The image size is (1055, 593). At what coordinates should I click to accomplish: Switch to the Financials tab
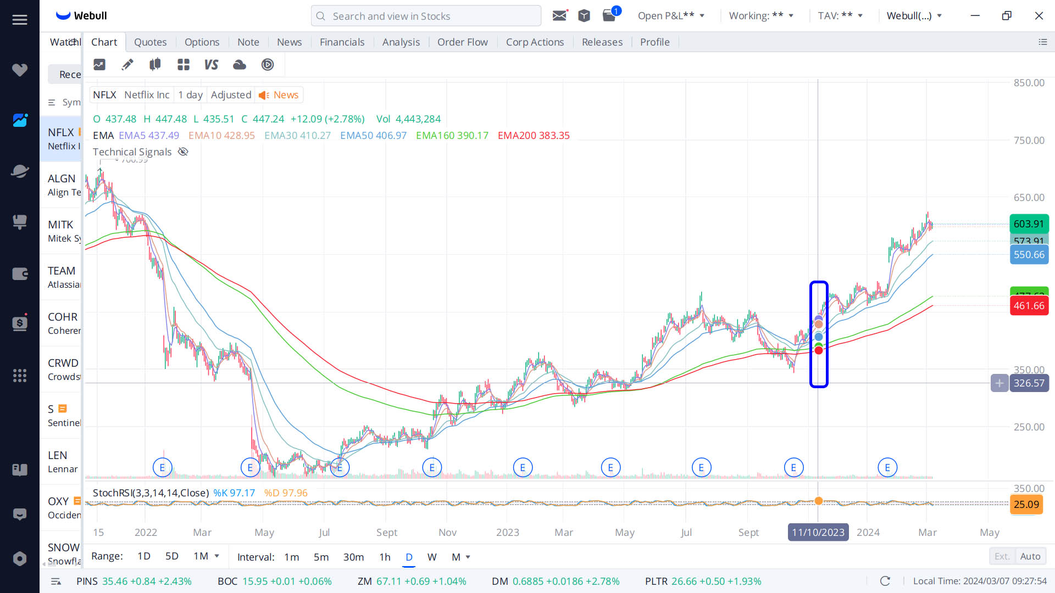pos(342,42)
